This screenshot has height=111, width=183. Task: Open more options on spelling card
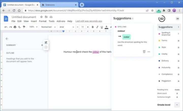pyautogui.click(x=149, y=52)
